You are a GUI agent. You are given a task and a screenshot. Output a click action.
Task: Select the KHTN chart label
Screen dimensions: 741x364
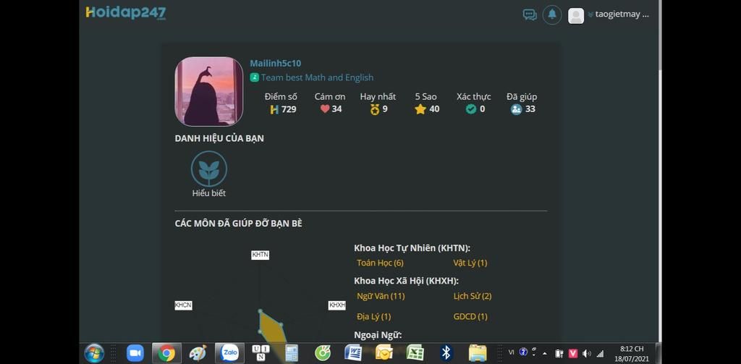coord(261,255)
